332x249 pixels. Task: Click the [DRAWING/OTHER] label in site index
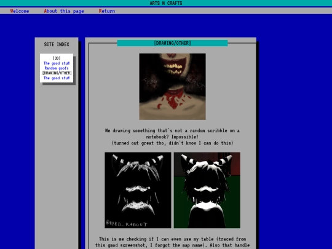(x=57, y=73)
